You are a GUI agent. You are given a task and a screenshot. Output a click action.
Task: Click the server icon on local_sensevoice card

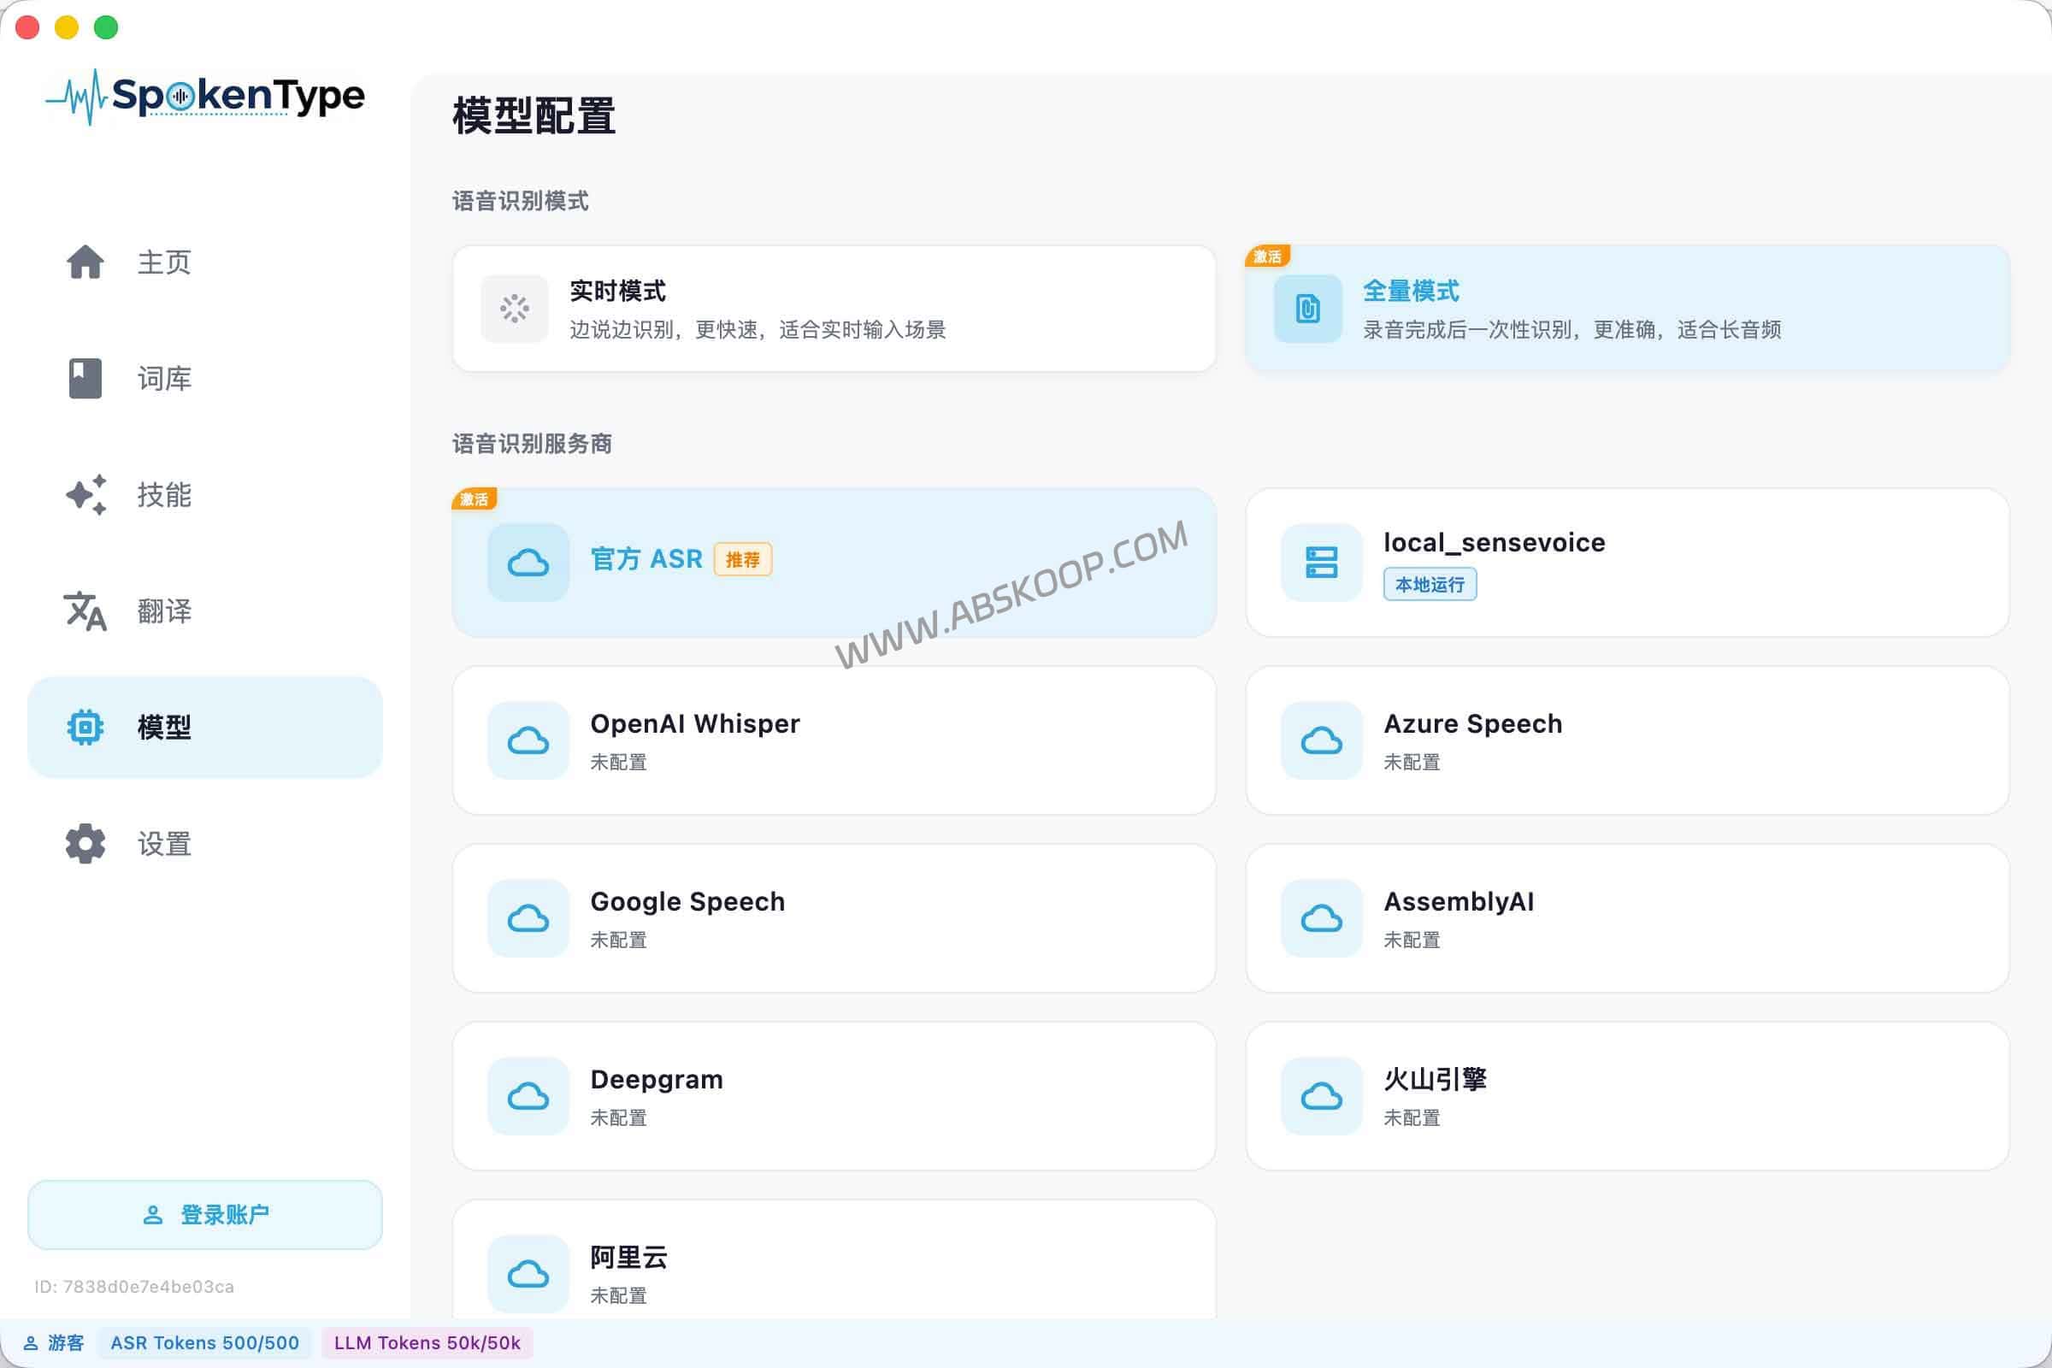[1319, 563]
